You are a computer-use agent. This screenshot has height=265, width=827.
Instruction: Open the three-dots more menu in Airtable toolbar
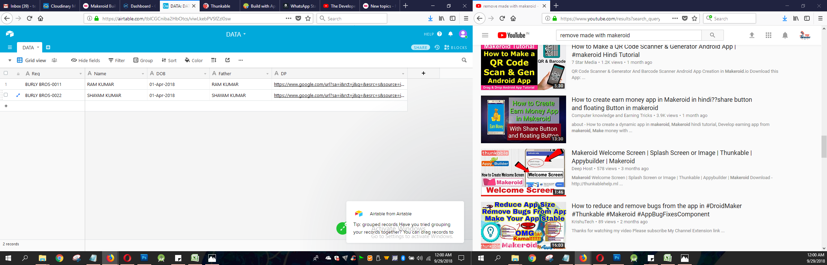pyautogui.click(x=240, y=60)
